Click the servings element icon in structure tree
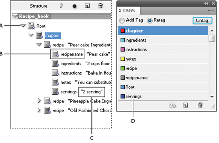Screen dimensions: 219x143 click(x=55, y=92)
